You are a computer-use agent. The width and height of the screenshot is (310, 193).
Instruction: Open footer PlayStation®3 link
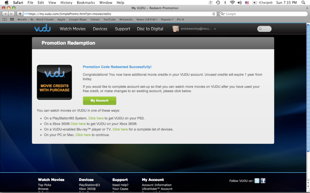pyautogui.click(x=89, y=185)
